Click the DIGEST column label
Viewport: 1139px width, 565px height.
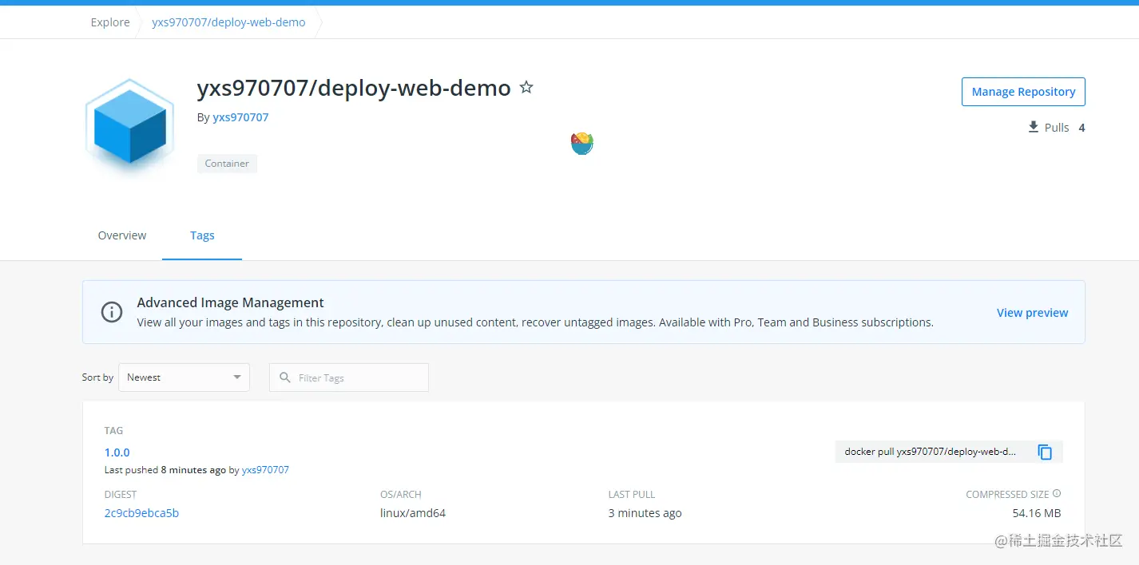click(x=121, y=495)
